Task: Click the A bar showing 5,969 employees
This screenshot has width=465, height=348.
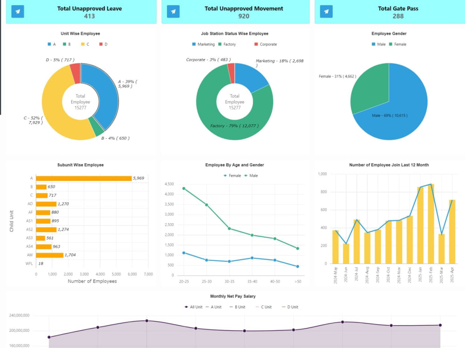Action: tap(84, 179)
